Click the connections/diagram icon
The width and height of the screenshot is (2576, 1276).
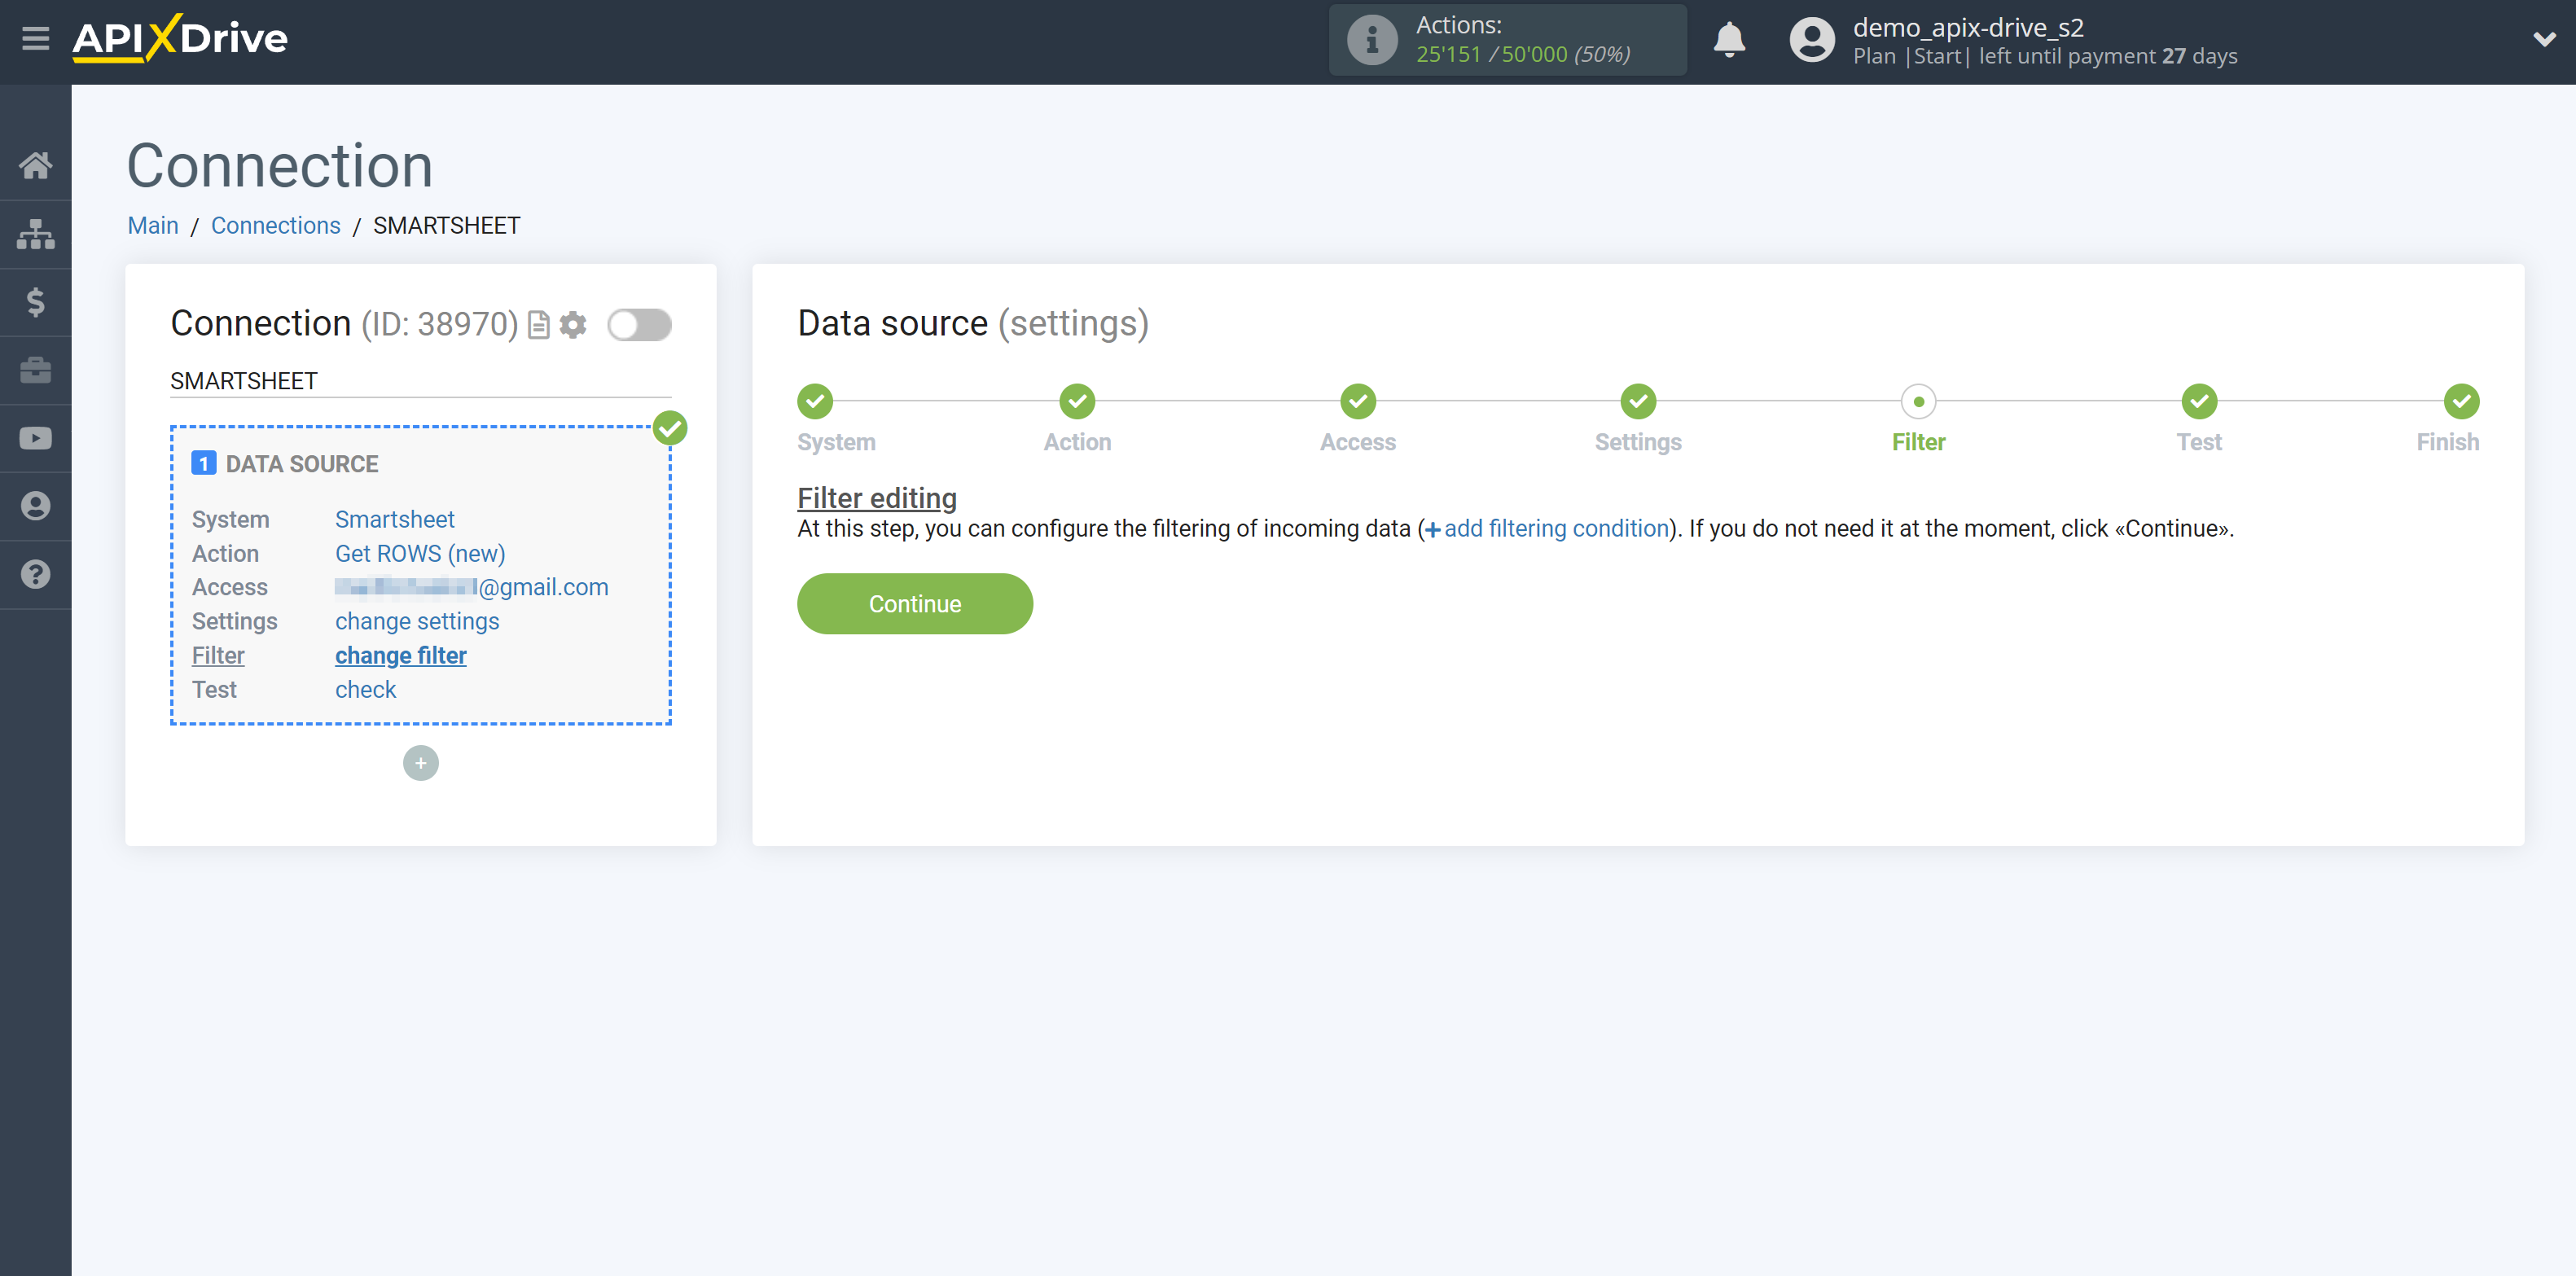pyautogui.click(x=36, y=233)
